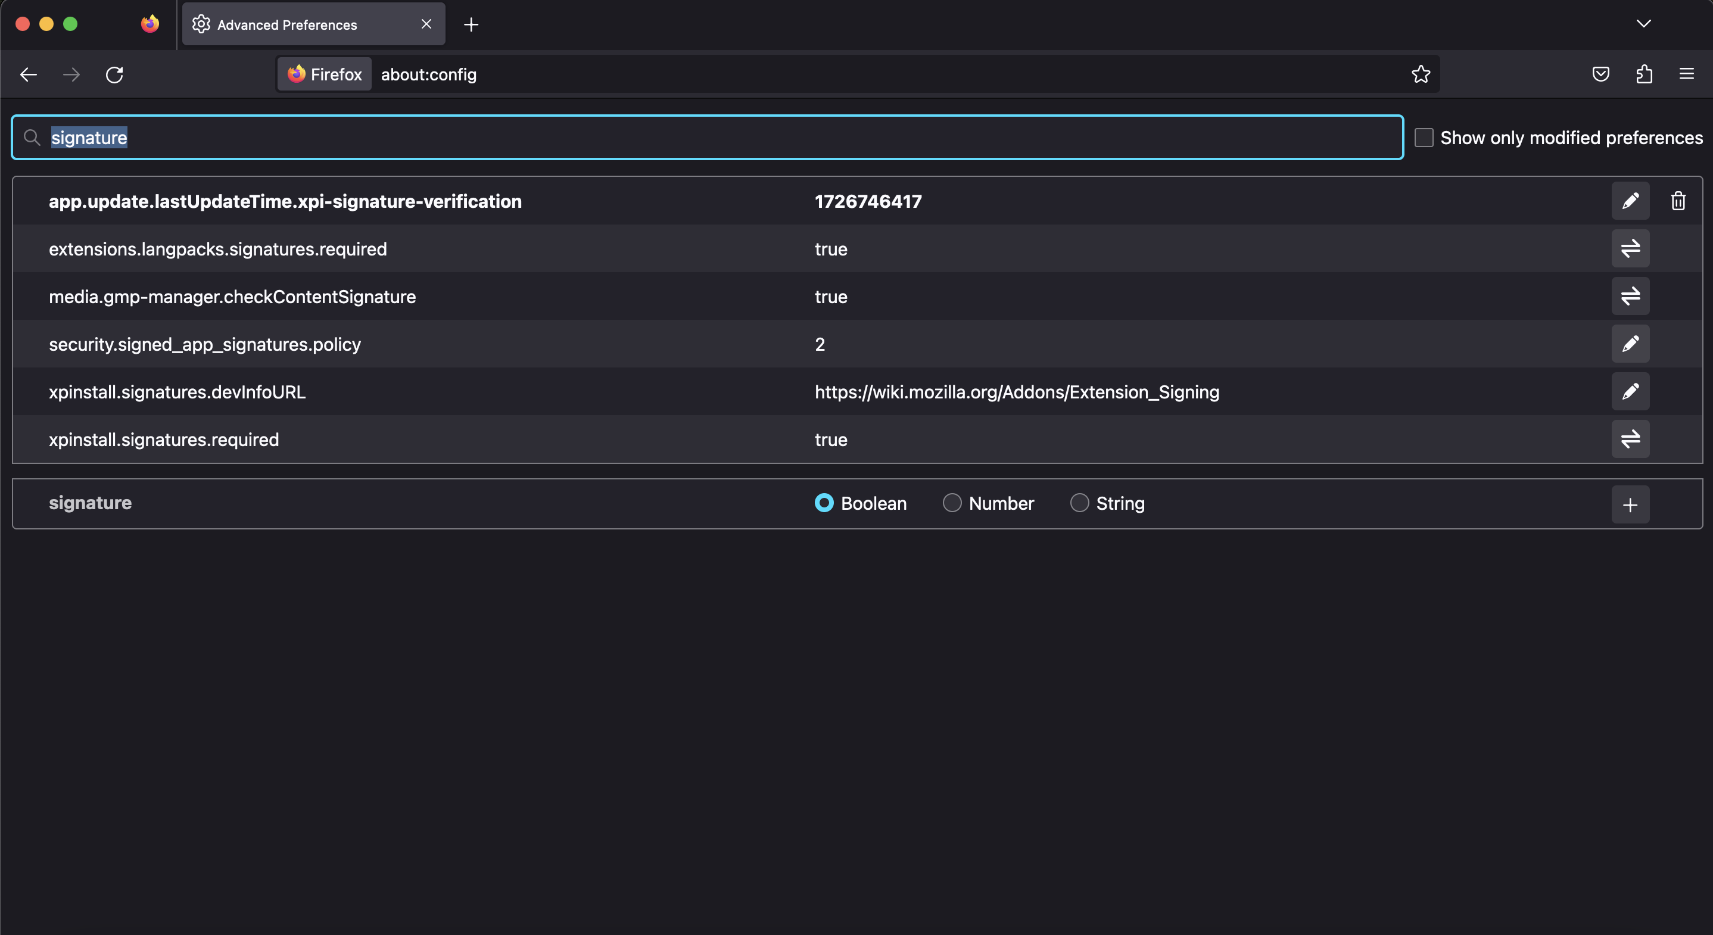The image size is (1713, 935).
Task: Click the about:config address bar text
Action: pyautogui.click(x=428, y=74)
